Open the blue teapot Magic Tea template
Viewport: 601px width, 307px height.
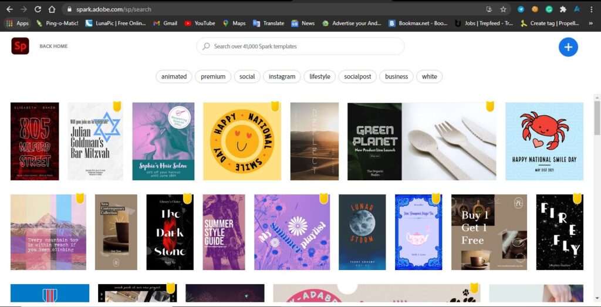click(418, 232)
